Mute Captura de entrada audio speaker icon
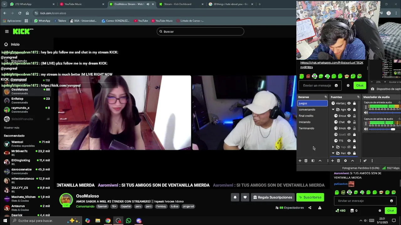The width and height of the screenshot is (401, 225). coord(366,113)
